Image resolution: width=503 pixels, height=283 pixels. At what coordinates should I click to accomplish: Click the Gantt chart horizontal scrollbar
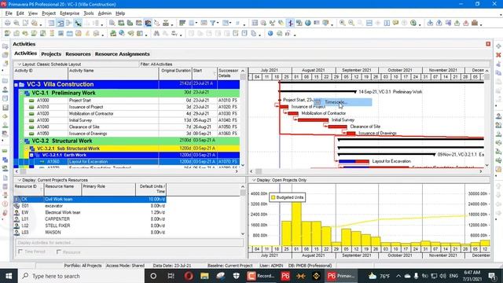pos(365,171)
